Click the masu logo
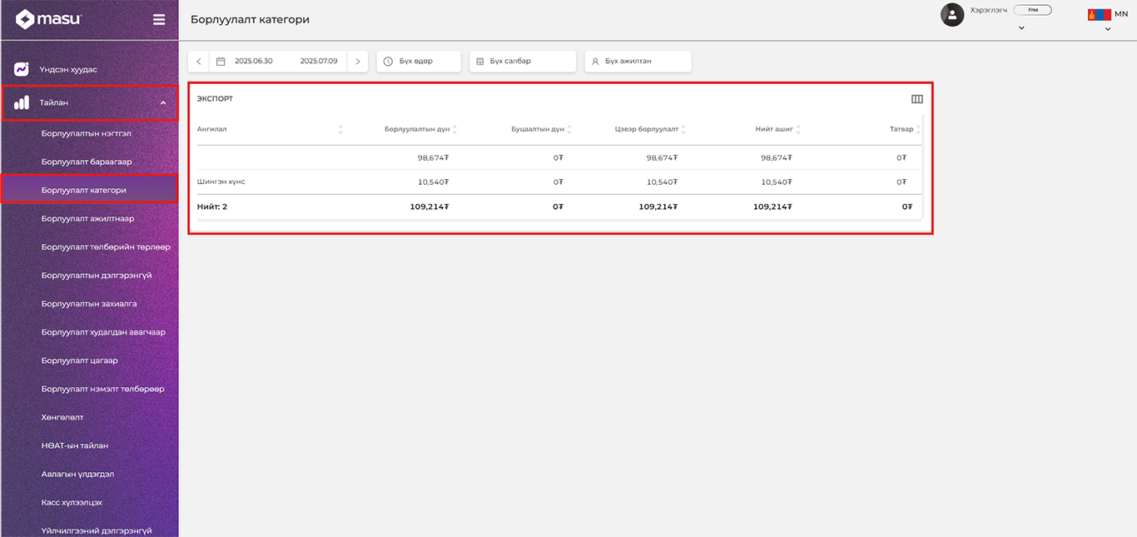1137x537 pixels. pos(49,19)
